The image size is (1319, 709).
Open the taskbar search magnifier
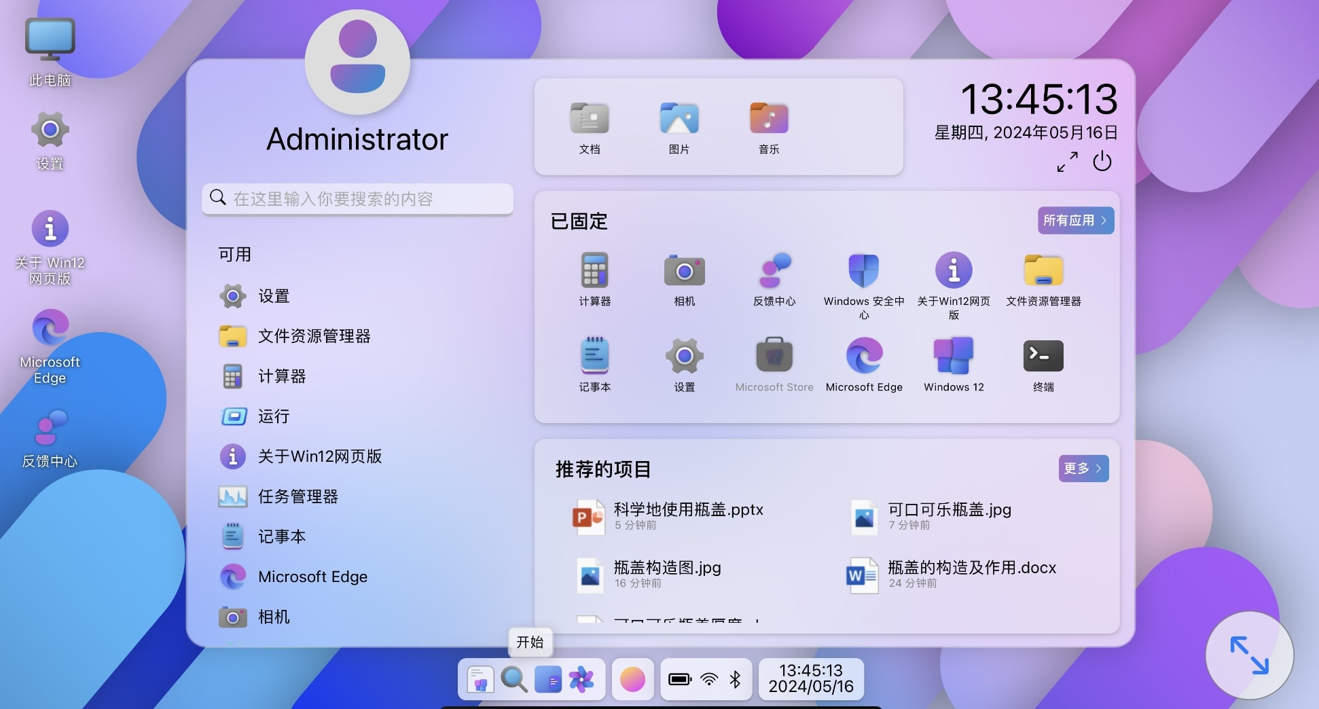pos(514,679)
